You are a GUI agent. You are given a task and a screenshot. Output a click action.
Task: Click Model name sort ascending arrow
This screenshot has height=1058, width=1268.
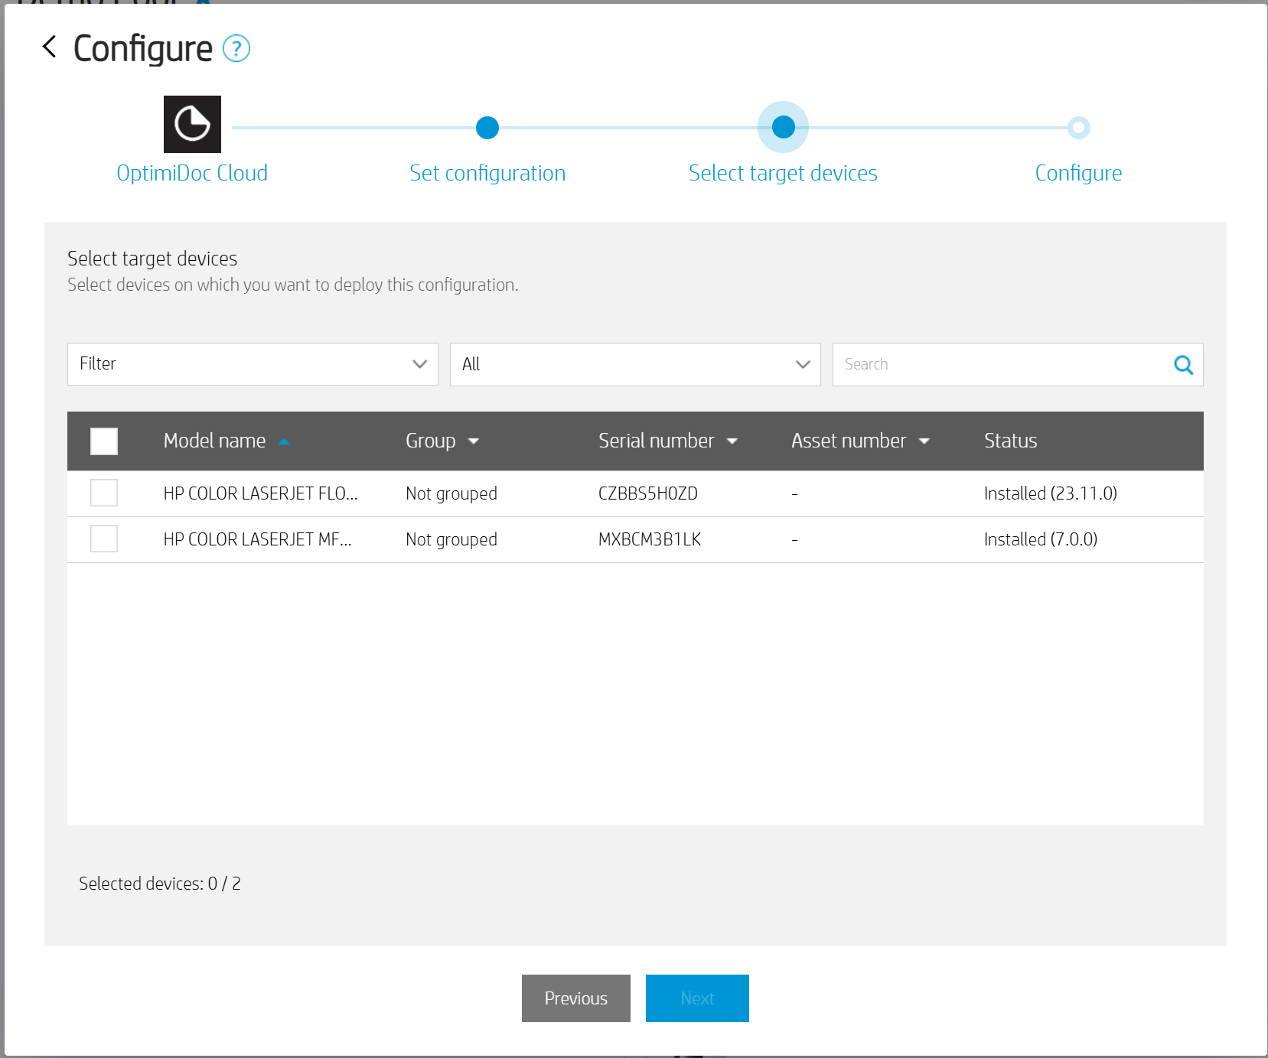click(284, 441)
